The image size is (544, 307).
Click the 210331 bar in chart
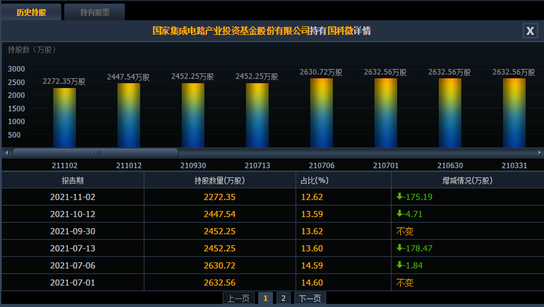[x=514, y=113]
